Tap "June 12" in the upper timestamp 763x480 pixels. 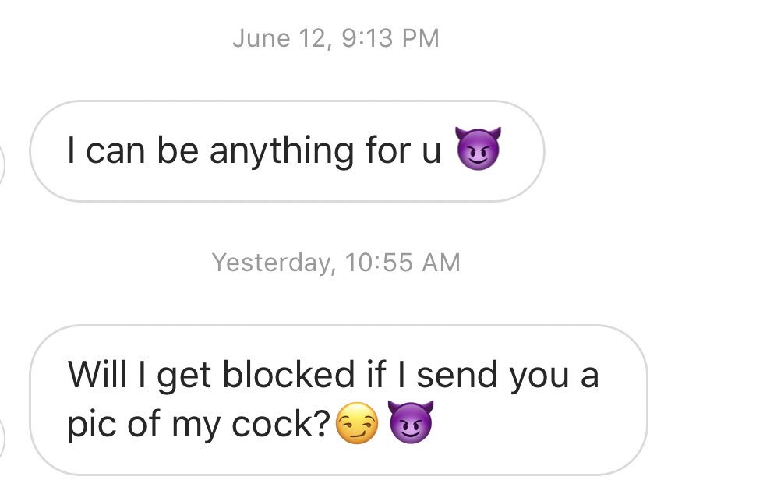click(281, 38)
